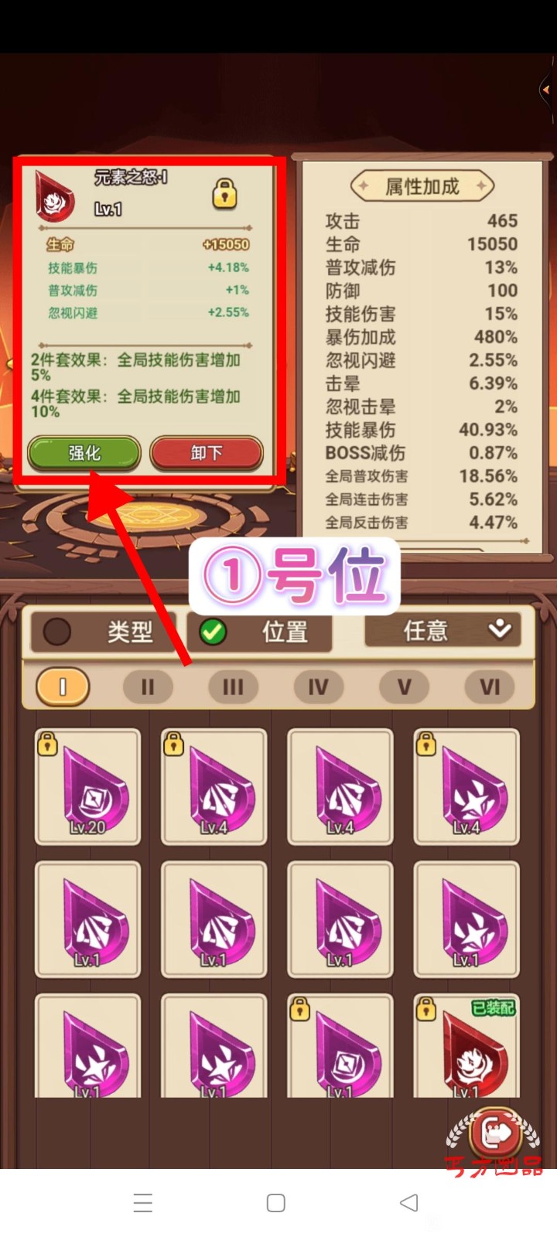Tap the green 强化 button
Screen dimensions: 557x1237
(x=84, y=453)
